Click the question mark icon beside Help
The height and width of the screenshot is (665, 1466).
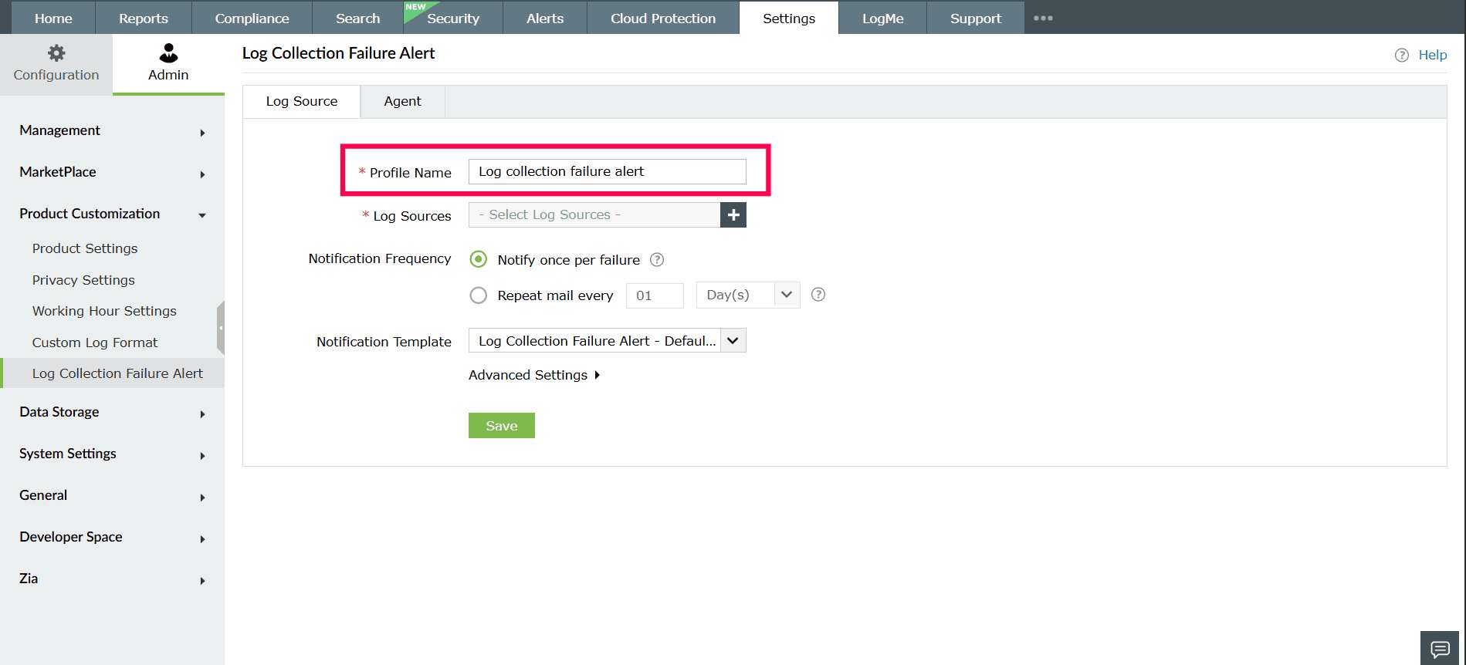click(1402, 56)
